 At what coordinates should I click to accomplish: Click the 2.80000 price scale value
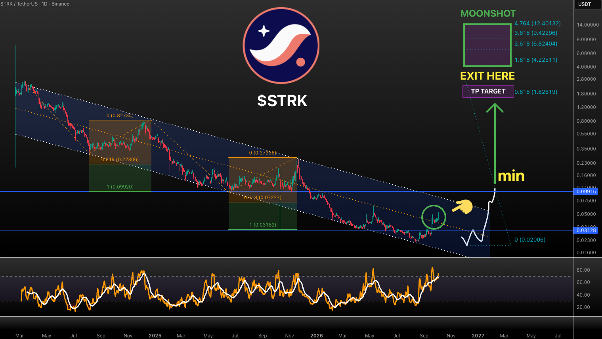tap(586, 79)
